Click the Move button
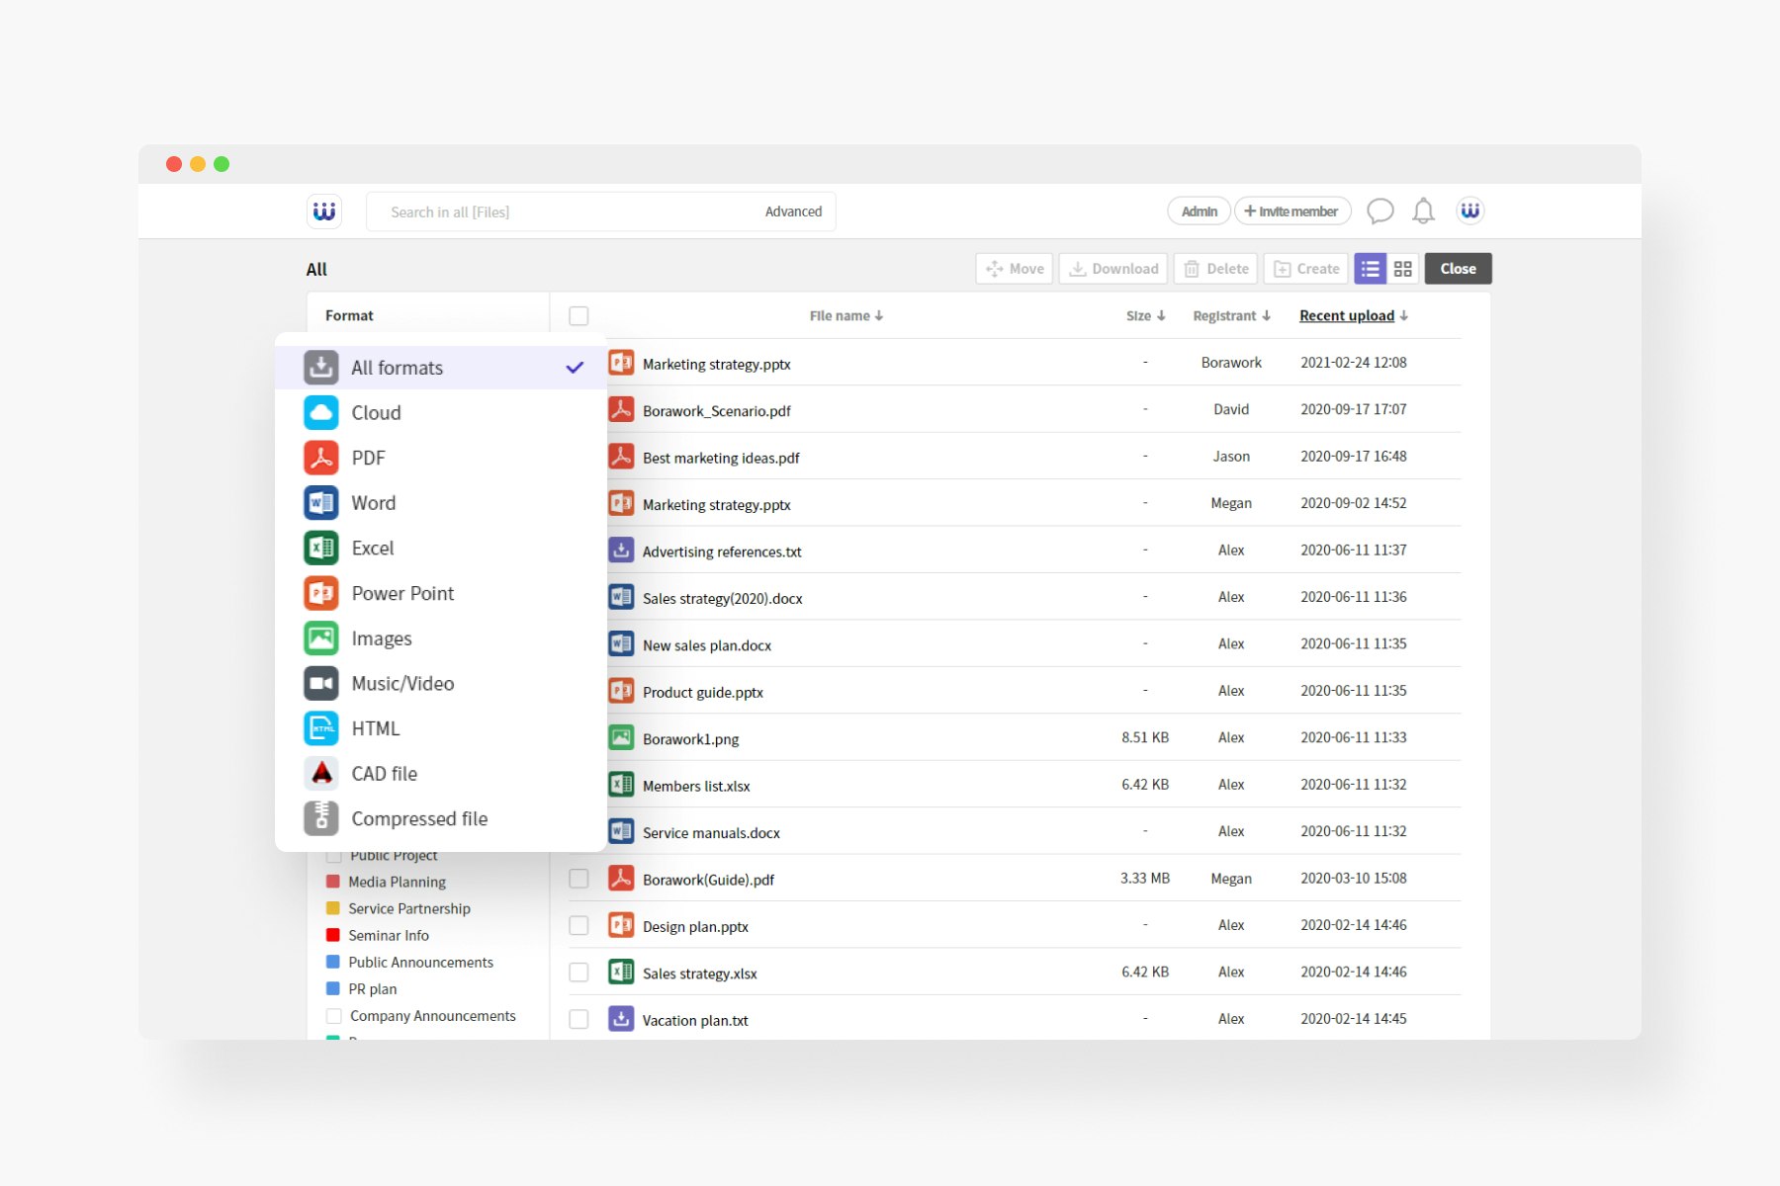 click(1015, 269)
